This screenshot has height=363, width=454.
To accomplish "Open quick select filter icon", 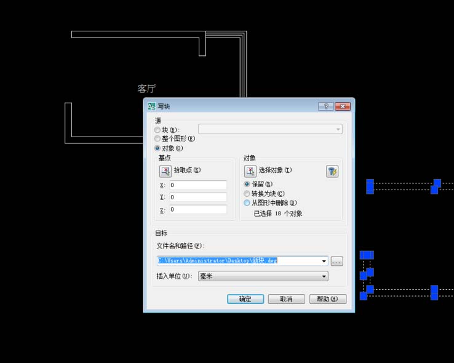I will click(332, 172).
